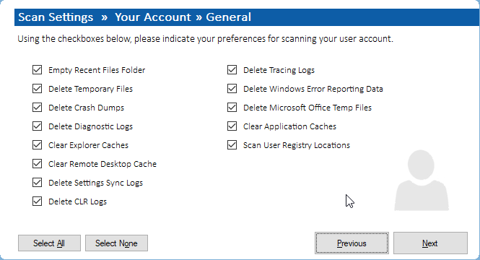Toggle Clear Remote Desktop Cache checkbox
Image resolution: width=480 pixels, height=260 pixels.
click(x=37, y=164)
